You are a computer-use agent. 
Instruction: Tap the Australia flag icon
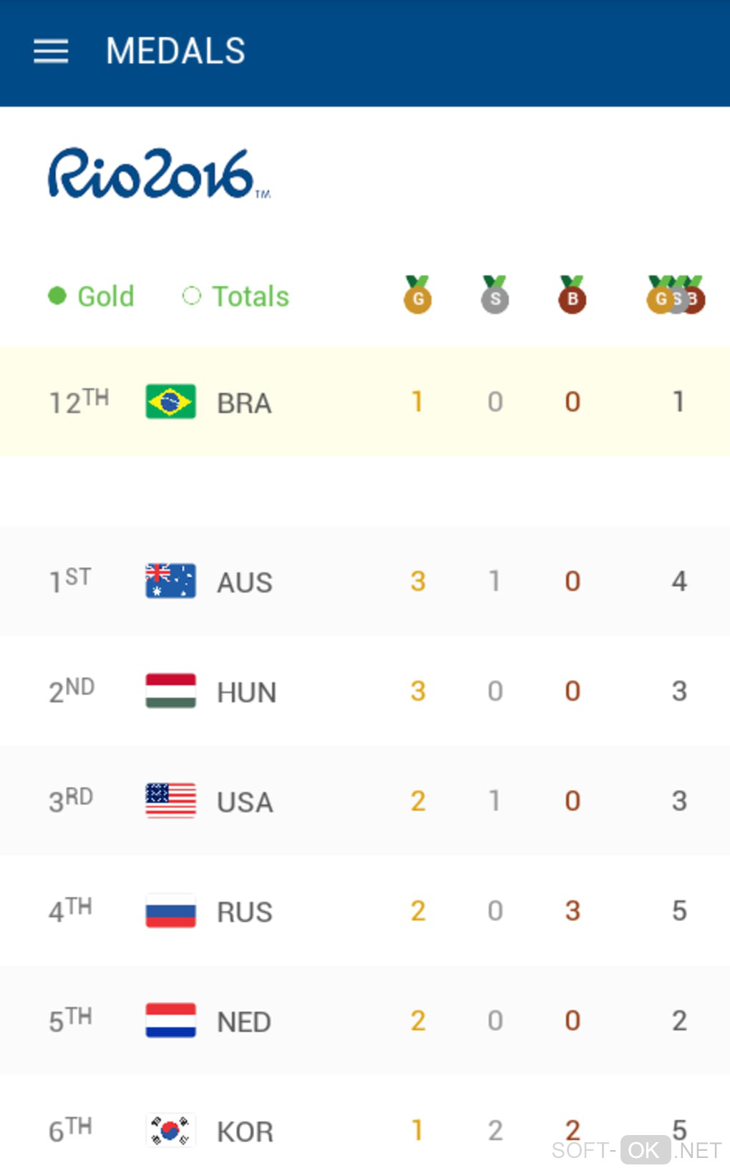tap(170, 580)
